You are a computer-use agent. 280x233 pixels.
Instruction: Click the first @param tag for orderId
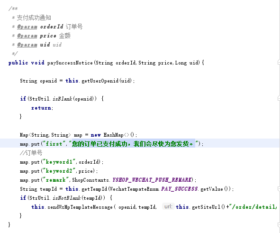[x=27, y=27]
